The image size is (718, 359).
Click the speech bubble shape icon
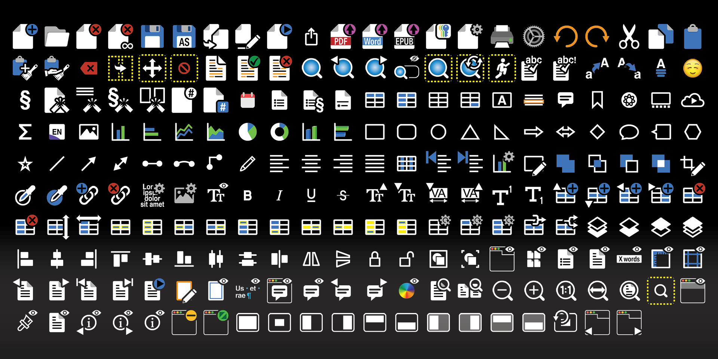(629, 132)
